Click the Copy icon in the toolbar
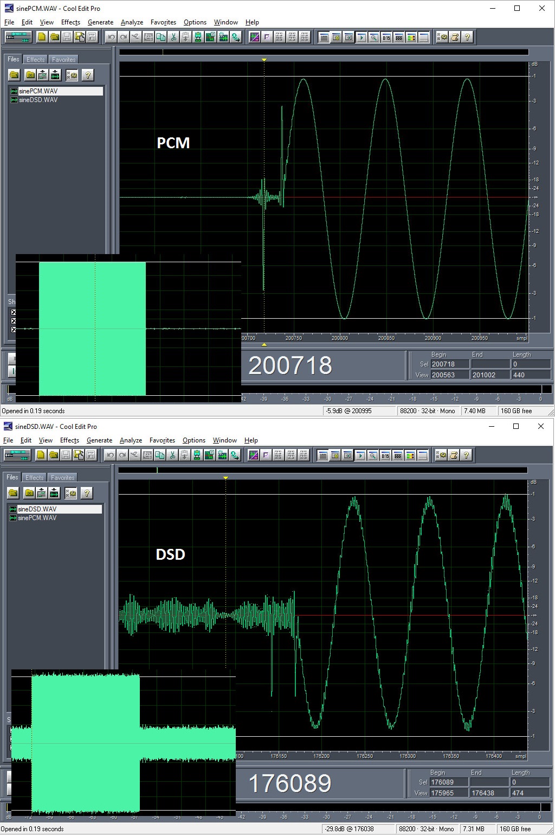This screenshot has height=835, width=555. pyautogui.click(x=161, y=37)
